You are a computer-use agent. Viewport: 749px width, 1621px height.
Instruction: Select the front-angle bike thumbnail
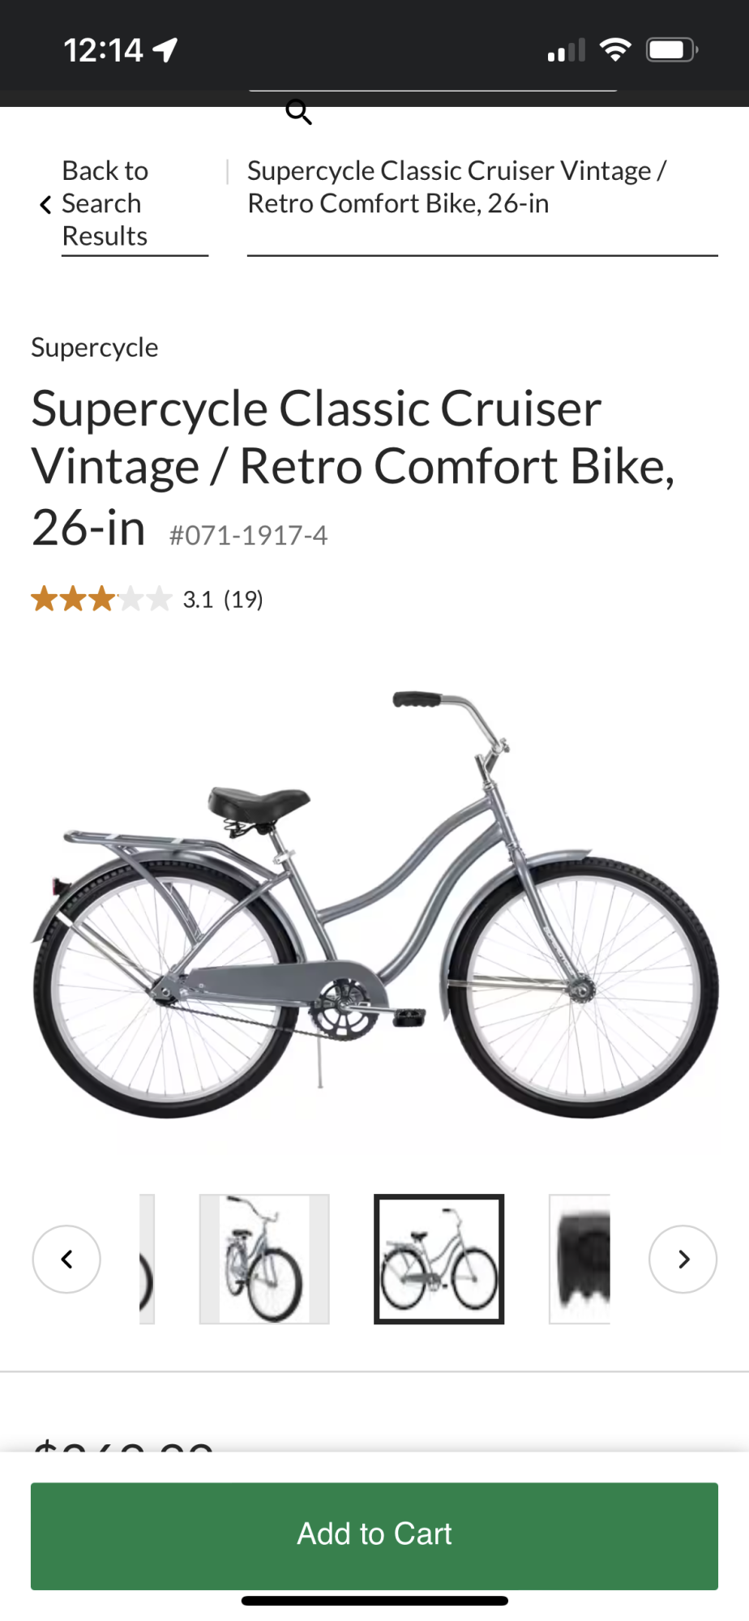click(x=264, y=1259)
